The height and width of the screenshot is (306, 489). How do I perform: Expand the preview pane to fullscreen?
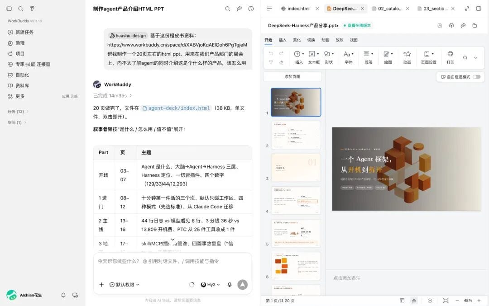[467, 9]
